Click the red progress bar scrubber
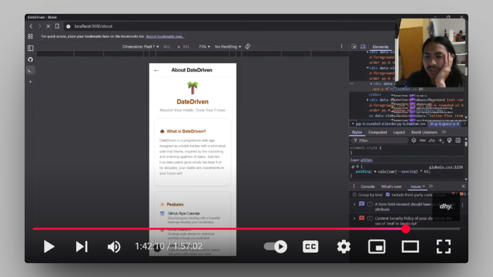This screenshot has width=493, height=277. [x=406, y=229]
